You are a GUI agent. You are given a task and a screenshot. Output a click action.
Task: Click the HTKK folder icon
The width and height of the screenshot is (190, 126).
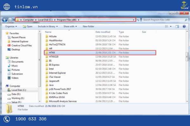[x=47, y=53]
